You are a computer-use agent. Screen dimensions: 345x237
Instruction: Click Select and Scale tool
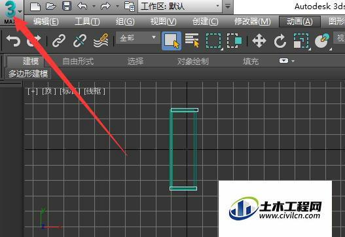(301, 41)
